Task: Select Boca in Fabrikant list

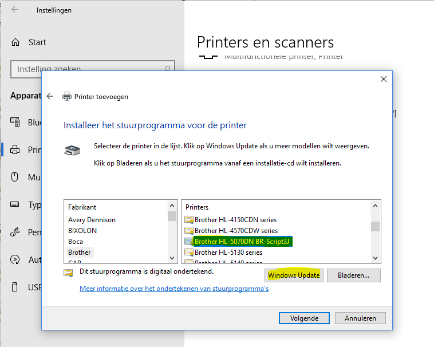Action: click(x=76, y=241)
